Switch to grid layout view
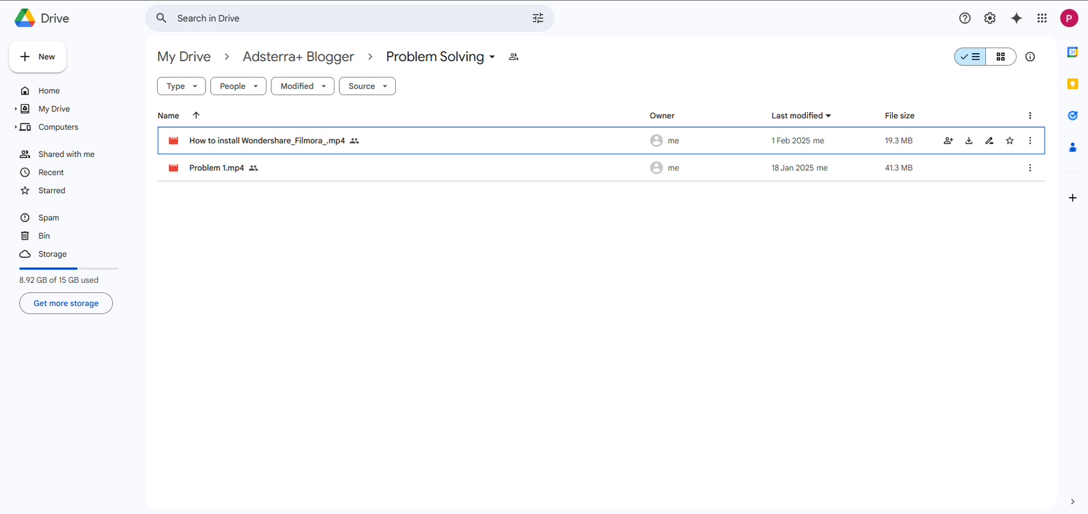 tap(1001, 57)
